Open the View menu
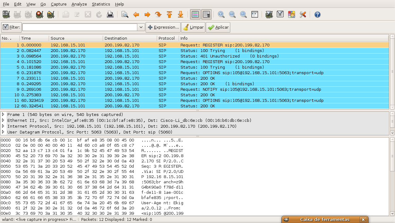 pos(31,4)
